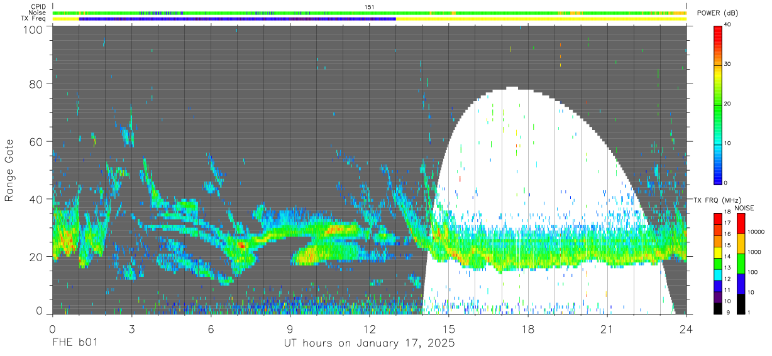Click the 14 tick on TX FRQ legend
The image size is (772, 356).
[727, 256]
